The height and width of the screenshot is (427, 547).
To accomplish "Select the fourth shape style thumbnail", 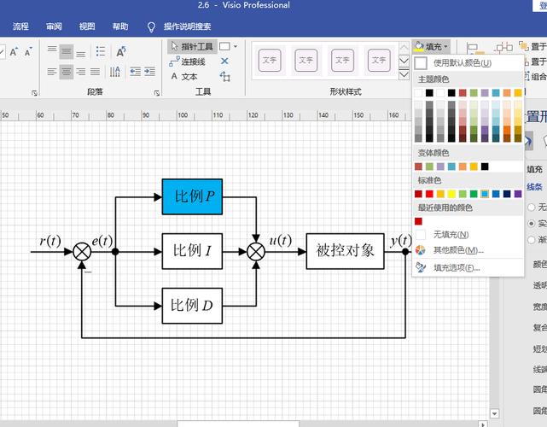I will point(379,61).
